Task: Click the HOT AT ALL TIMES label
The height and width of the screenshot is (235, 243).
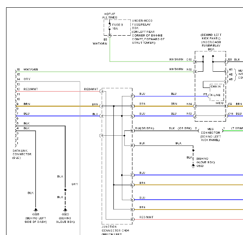Action: pos(110,16)
